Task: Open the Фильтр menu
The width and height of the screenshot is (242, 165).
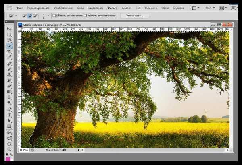Action: (113, 8)
